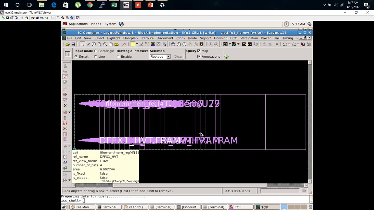
Task: Select Rectangle input mode
Action: tap(96, 51)
